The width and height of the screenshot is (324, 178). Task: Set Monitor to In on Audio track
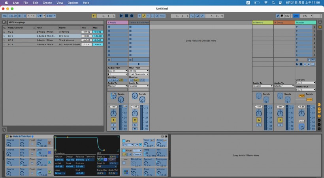[109, 80]
